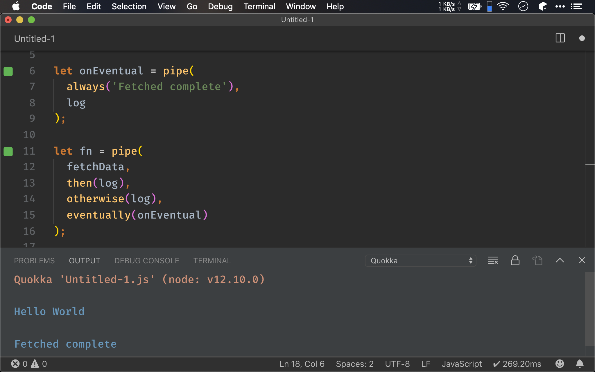This screenshot has height=372, width=595.
Task: Click the split editor icon
Action: pos(560,38)
